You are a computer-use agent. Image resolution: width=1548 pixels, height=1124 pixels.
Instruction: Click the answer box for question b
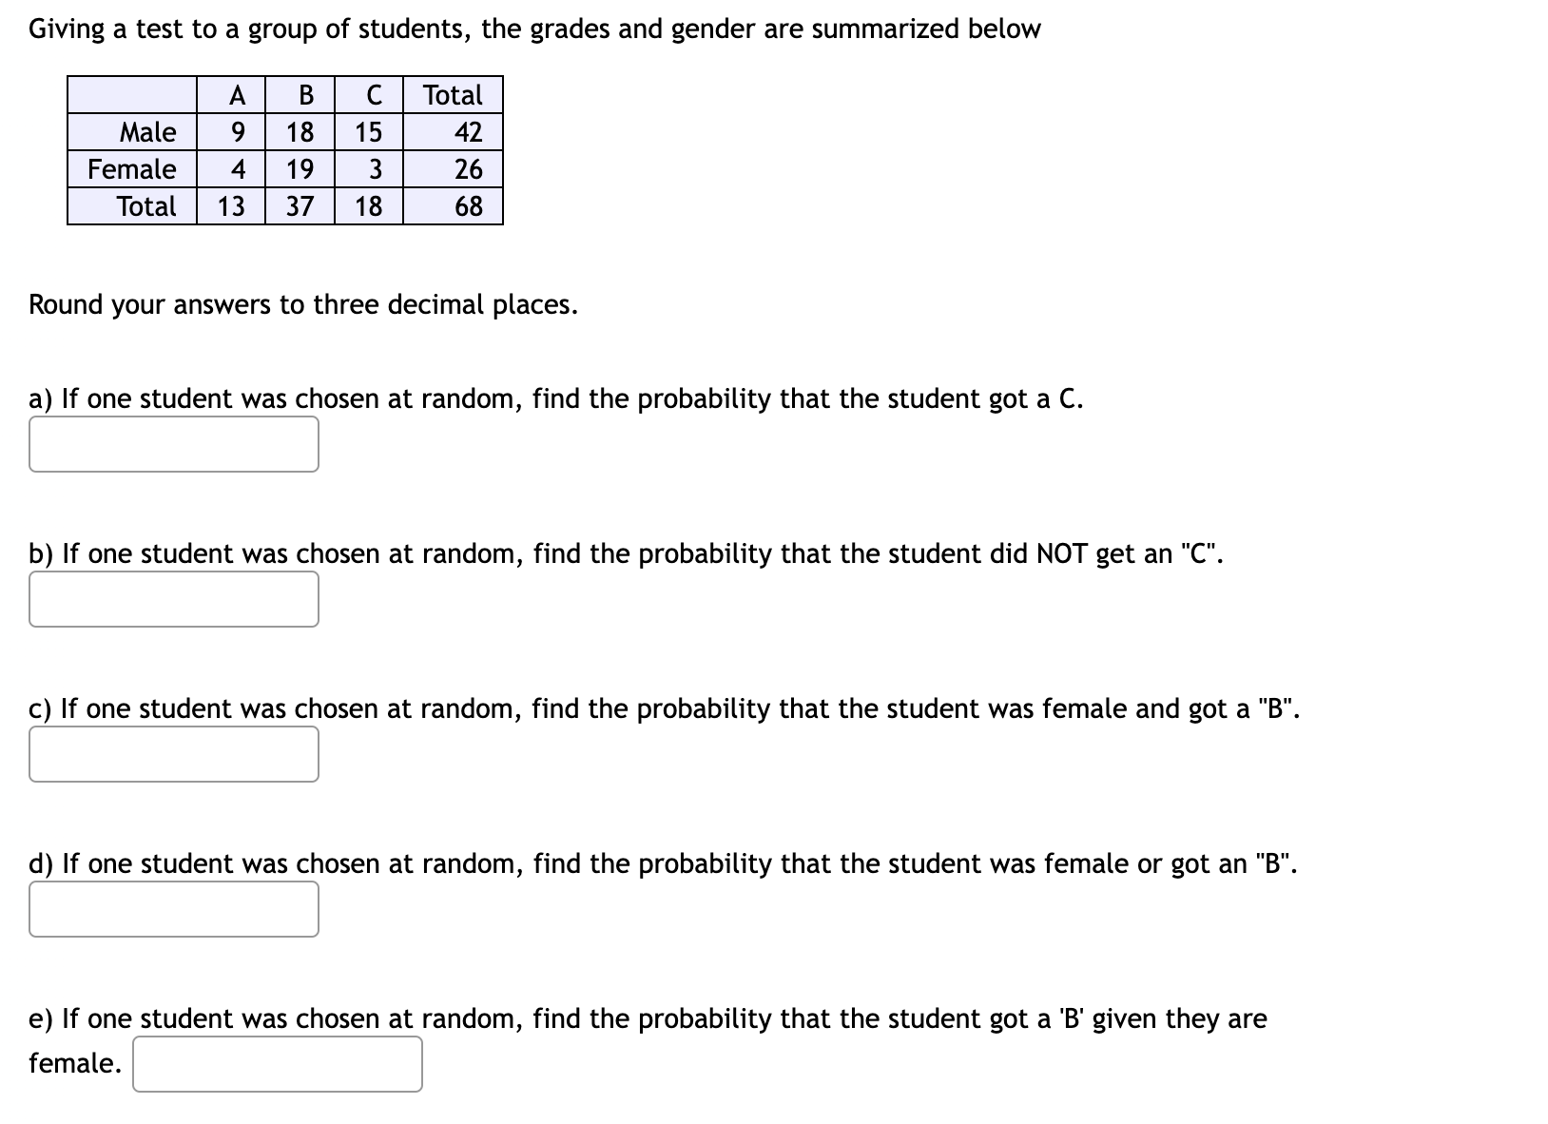[174, 598]
